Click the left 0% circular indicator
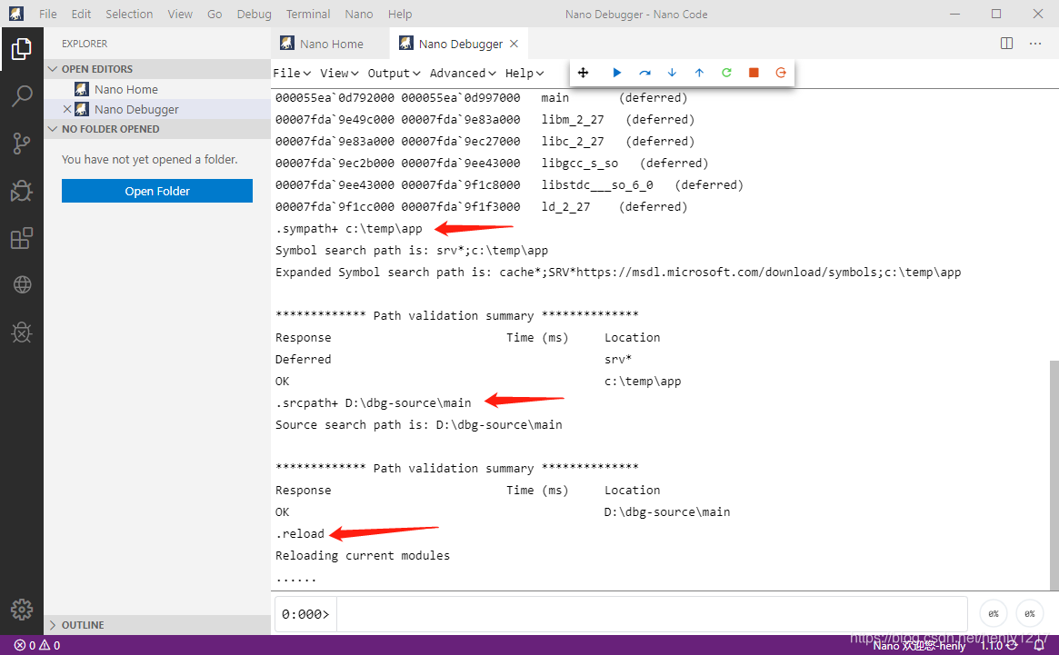 (994, 614)
